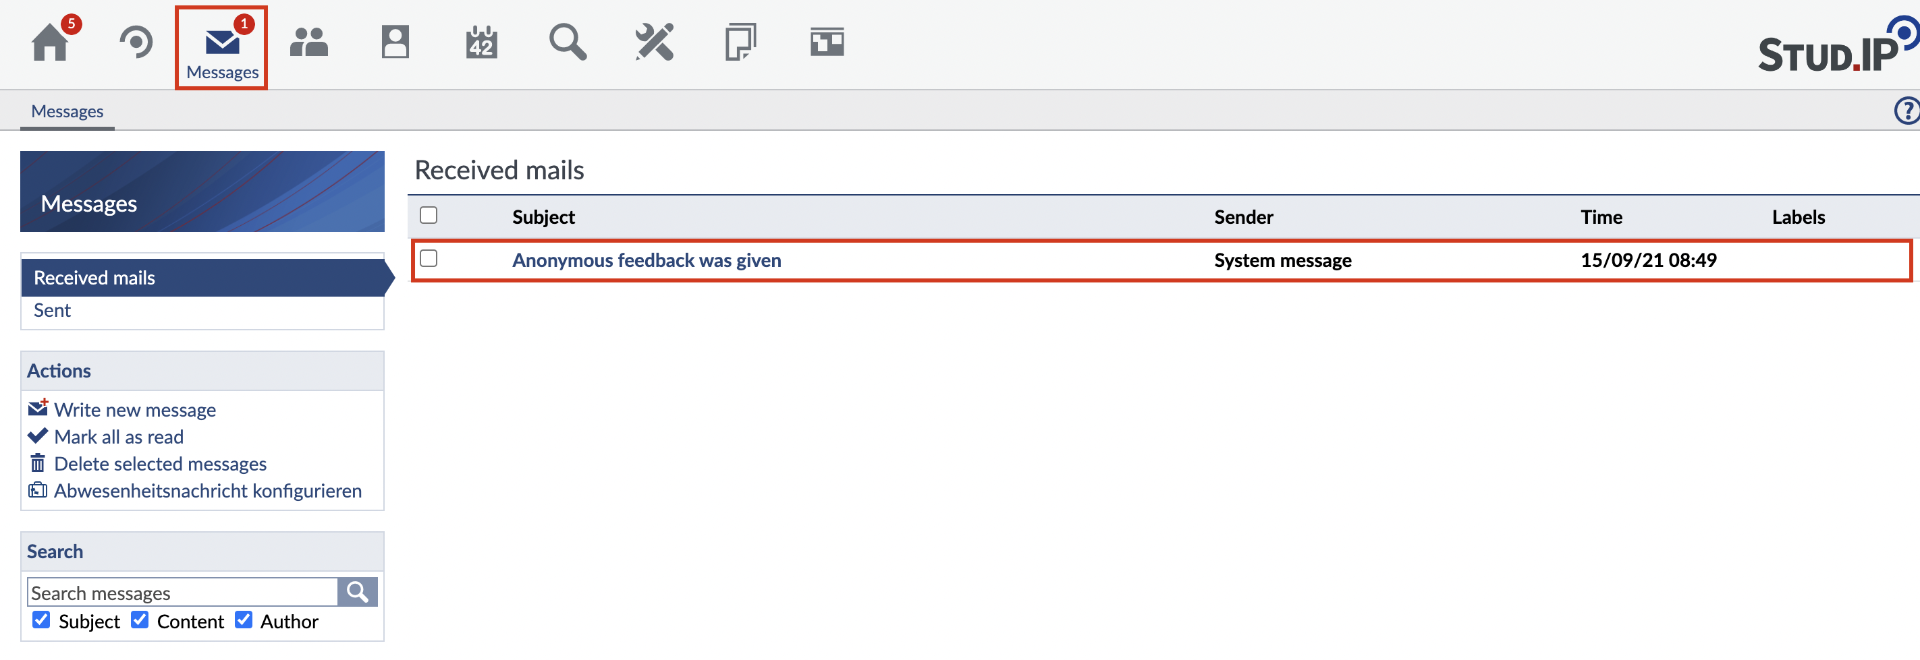Click the search messages magnifier button
1920x660 pixels.
click(x=358, y=592)
